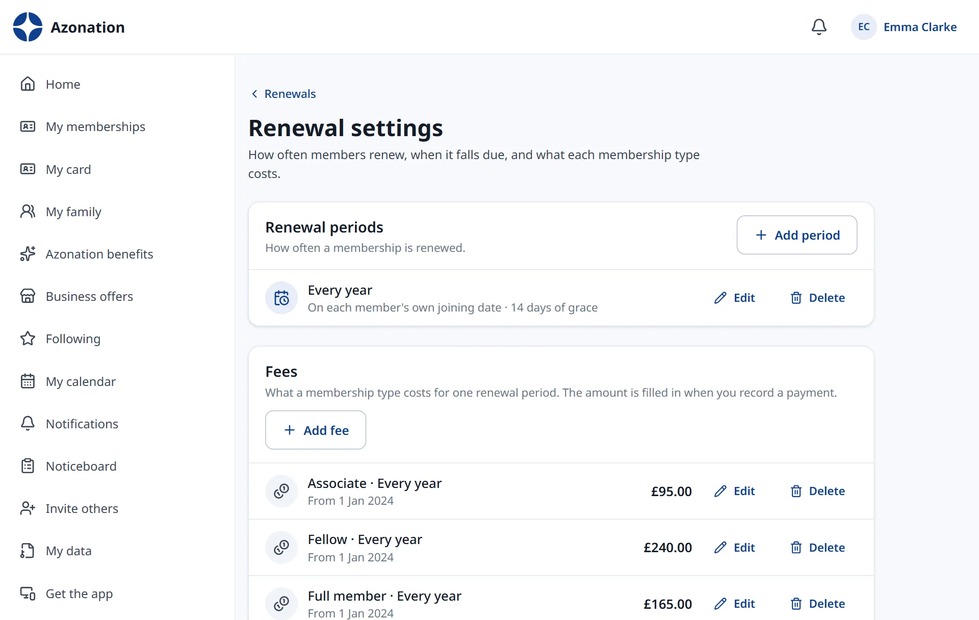Click the Emma Clarke user name
Screen dimensions: 979x620
click(x=920, y=27)
